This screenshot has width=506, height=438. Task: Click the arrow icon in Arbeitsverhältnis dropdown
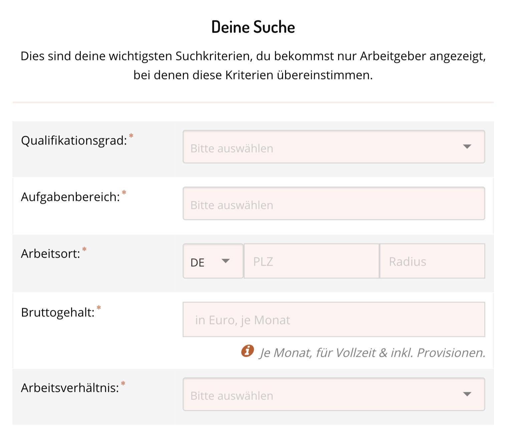click(467, 394)
